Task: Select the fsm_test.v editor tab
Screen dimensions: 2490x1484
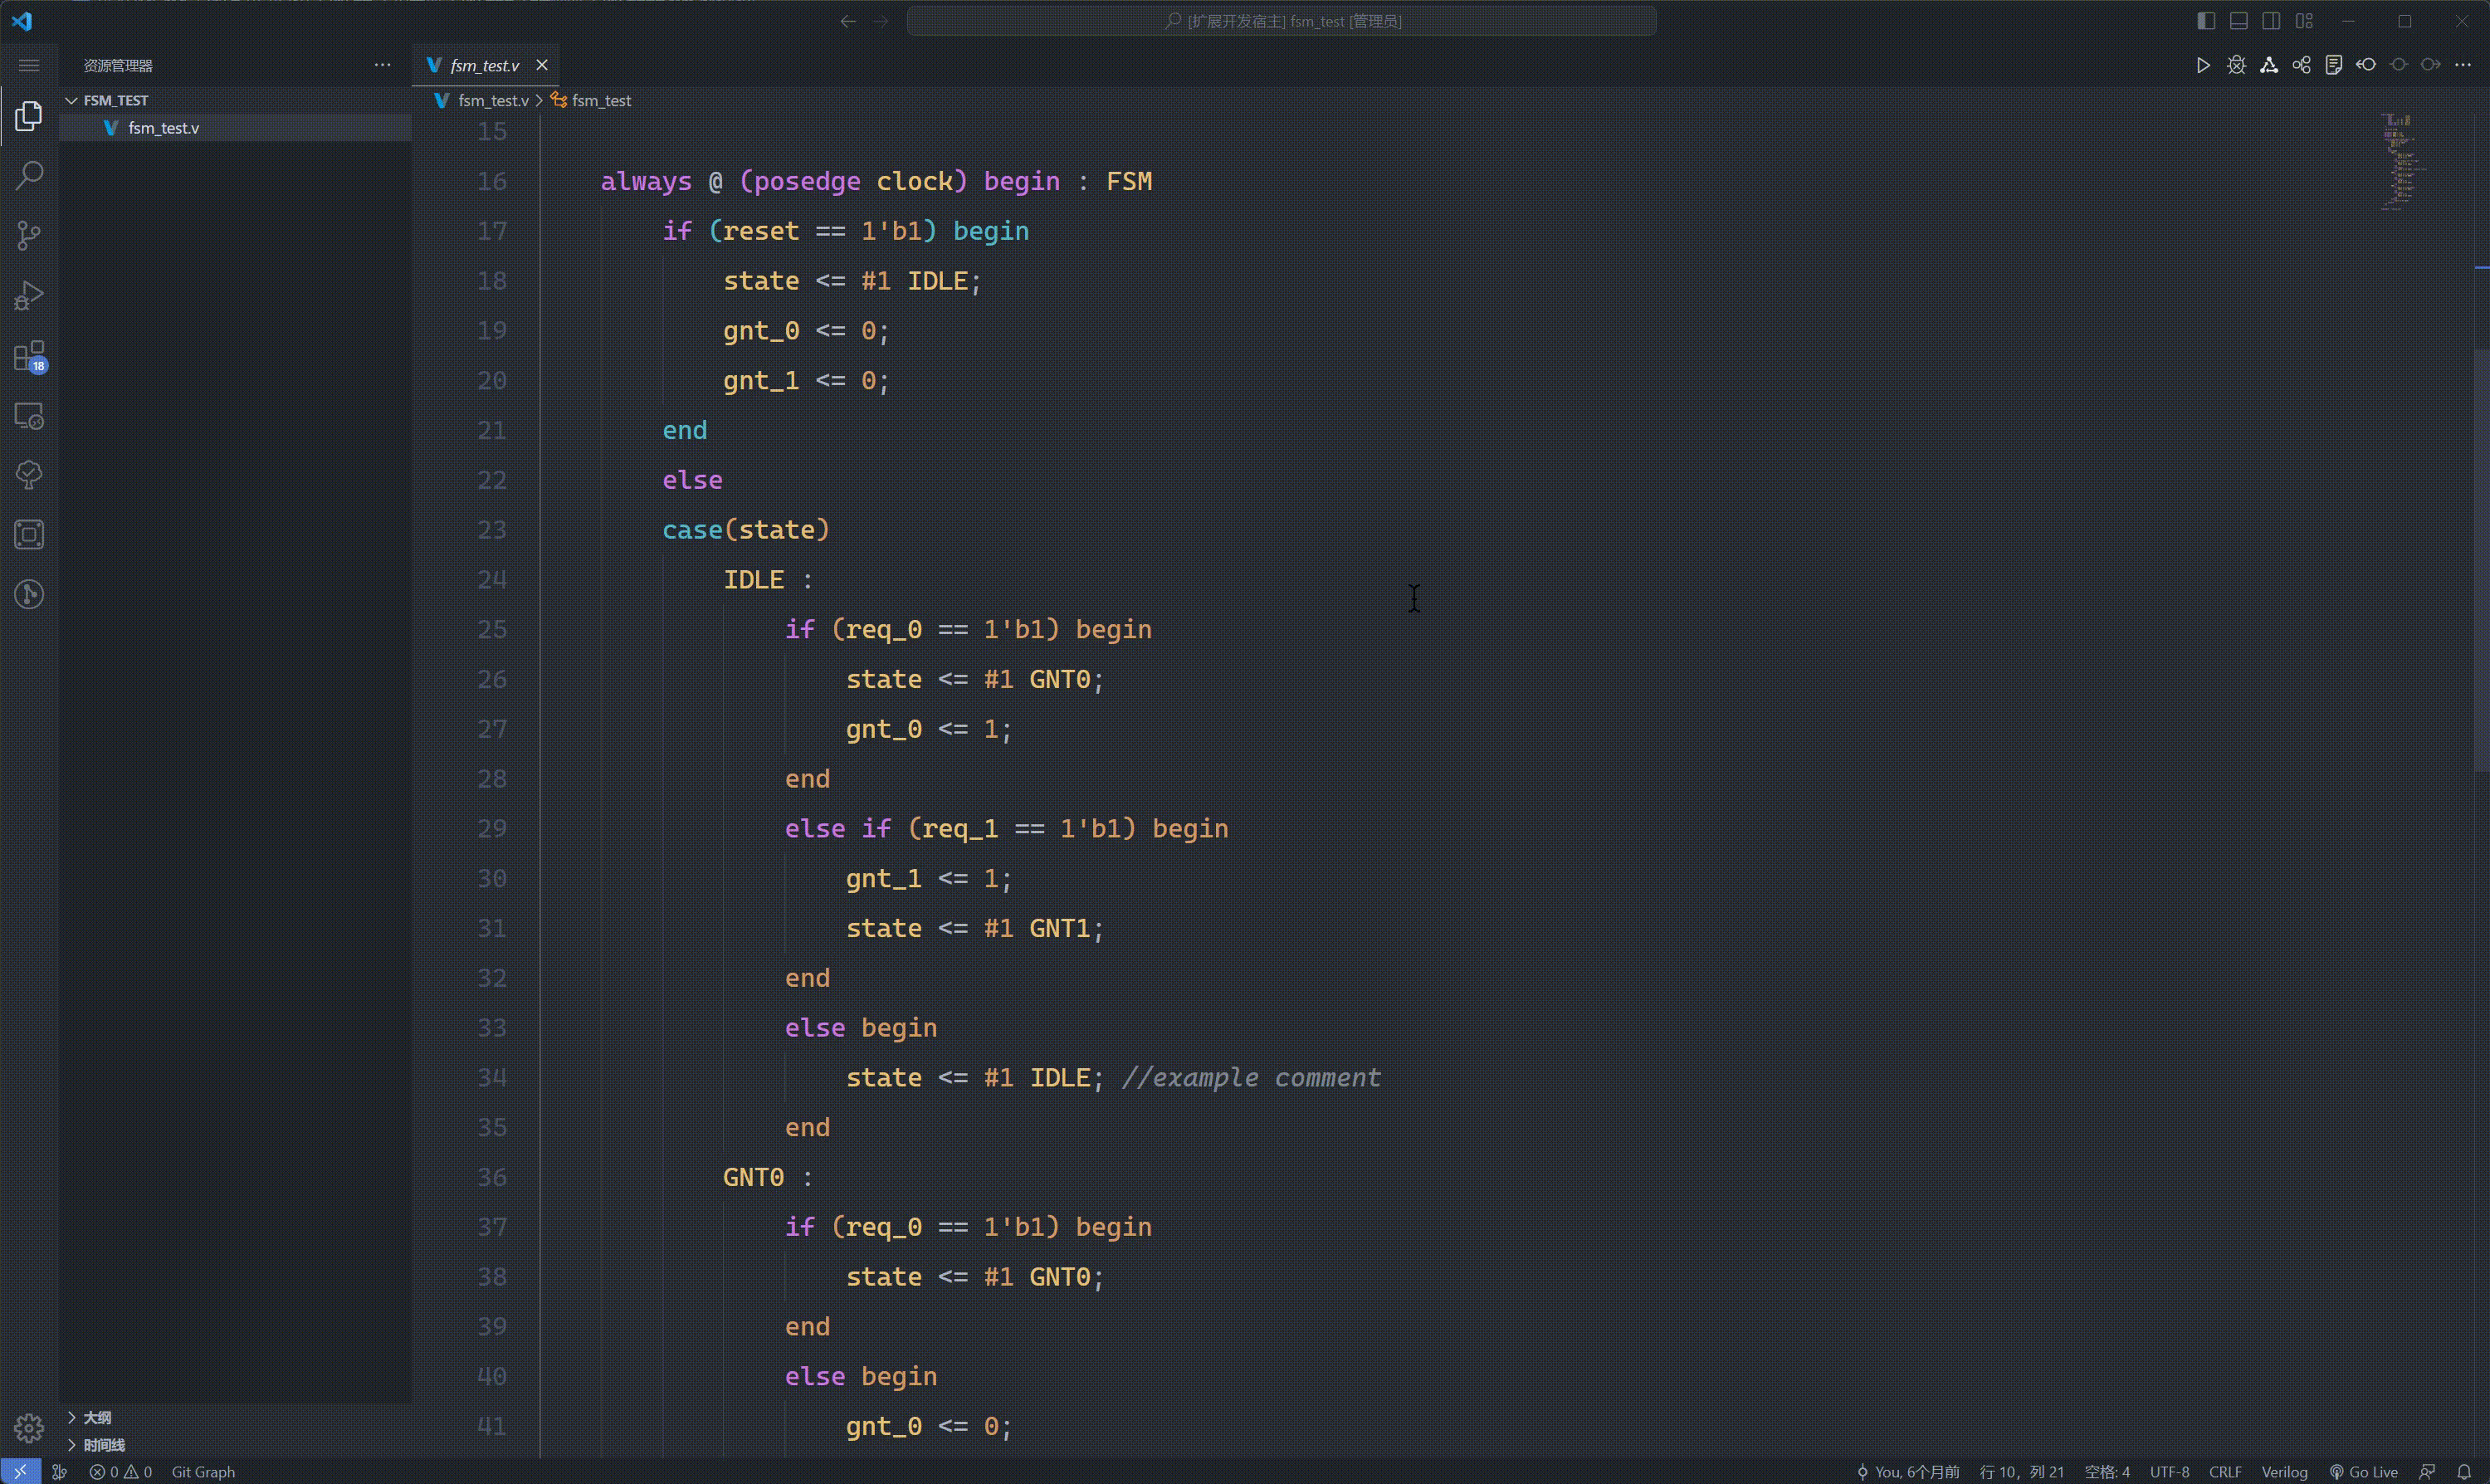Action: (485, 64)
